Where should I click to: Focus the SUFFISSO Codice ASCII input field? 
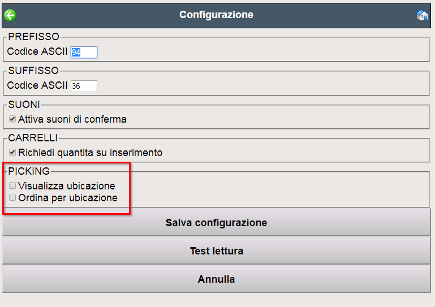pyautogui.click(x=84, y=86)
